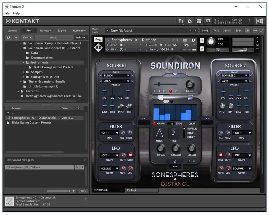Click the Import button
Viewport: 269px width, 215px height.
coord(53,37)
